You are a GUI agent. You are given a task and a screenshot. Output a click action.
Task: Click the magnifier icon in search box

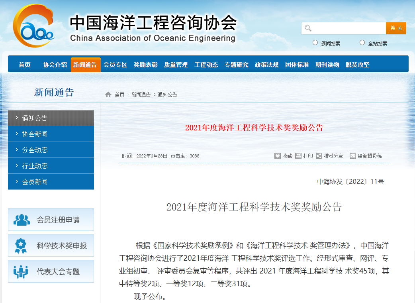[308, 28]
